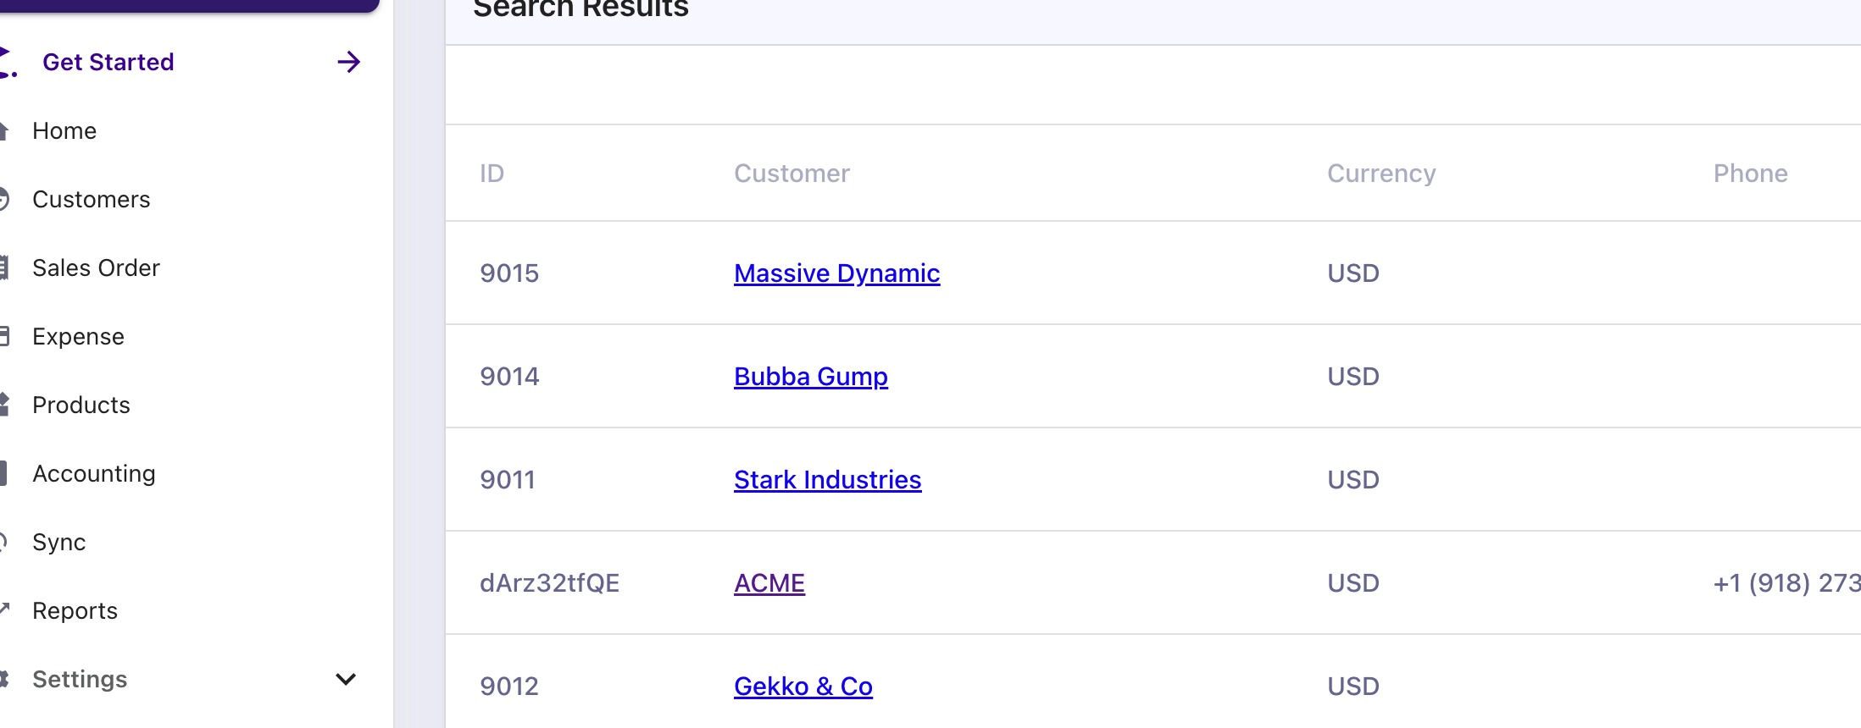Open the Bubba Gump customer

tap(810, 376)
